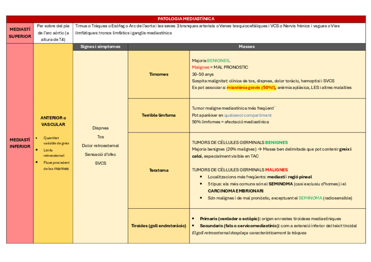Viewport: 371px width, 262px height.
Task: Select the 'Terrible limfoma' row label
Action: pyautogui.click(x=158, y=115)
